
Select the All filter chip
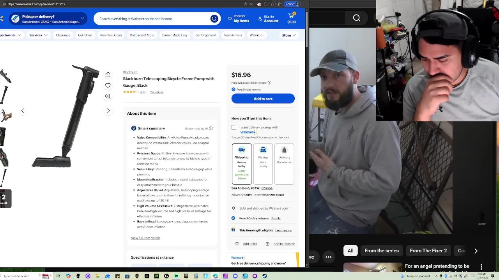(350, 251)
